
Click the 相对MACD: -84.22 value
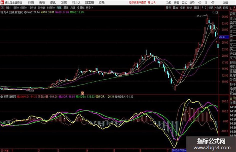(27, 97)
